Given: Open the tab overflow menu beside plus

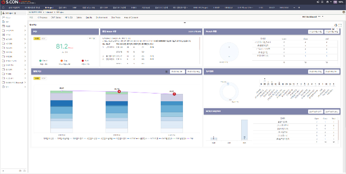Looking at the screenshot, I should pos(294,7).
